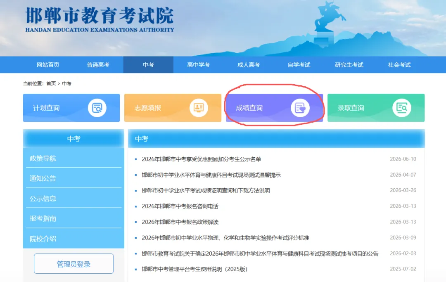Image resolution: width=446 pixels, height=282 pixels.
Task: Click the date 2025-07-02
Action: [x=403, y=269]
